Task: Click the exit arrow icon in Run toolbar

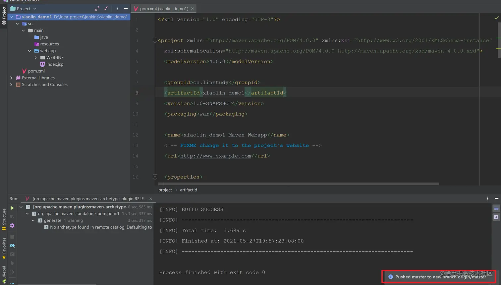Action: 12,272
